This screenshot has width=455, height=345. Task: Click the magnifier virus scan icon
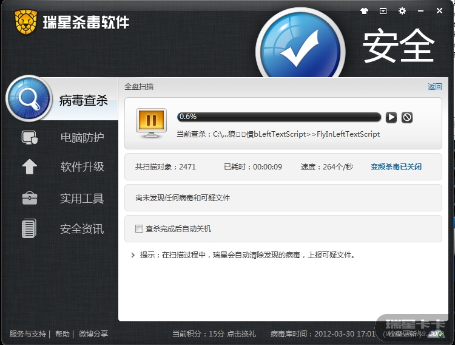click(29, 98)
